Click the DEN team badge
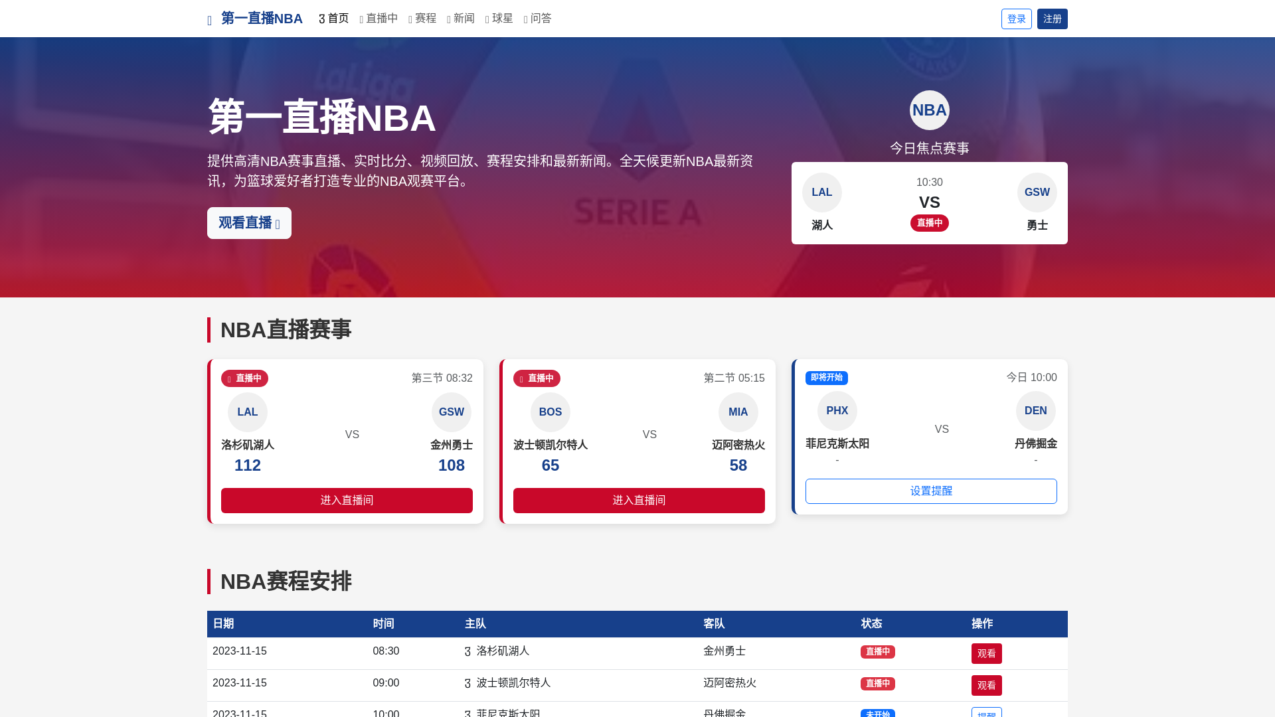Image resolution: width=1275 pixels, height=717 pixels. pos(1036,411)
